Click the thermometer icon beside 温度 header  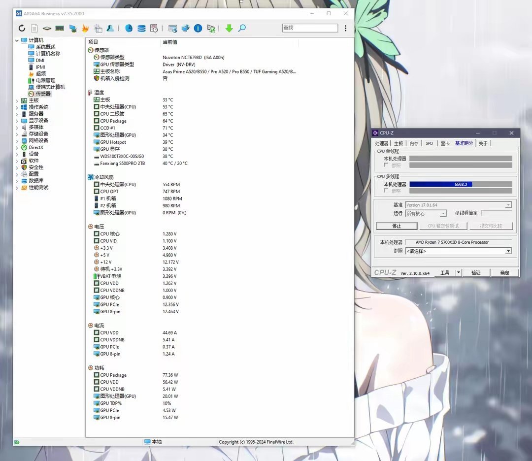(90, 92)
